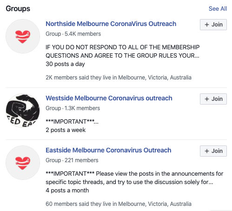Image resolution: width=232 pixels, height=211 pixels.
Task: Click plus icon on Eastside Join button
Action: coord(207,151)
